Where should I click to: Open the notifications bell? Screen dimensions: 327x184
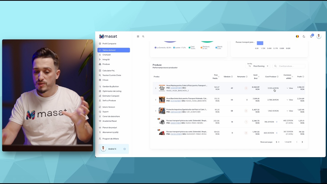[x=311, y=37]
